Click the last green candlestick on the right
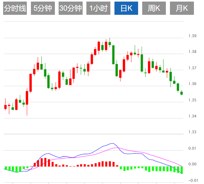This screenshot has height=184, width=204. tap(182, 93)
